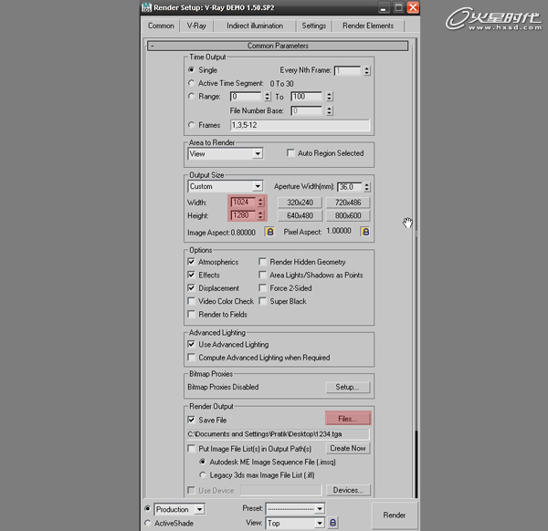Click the Every Nth Frame spinner

point(366,70)
